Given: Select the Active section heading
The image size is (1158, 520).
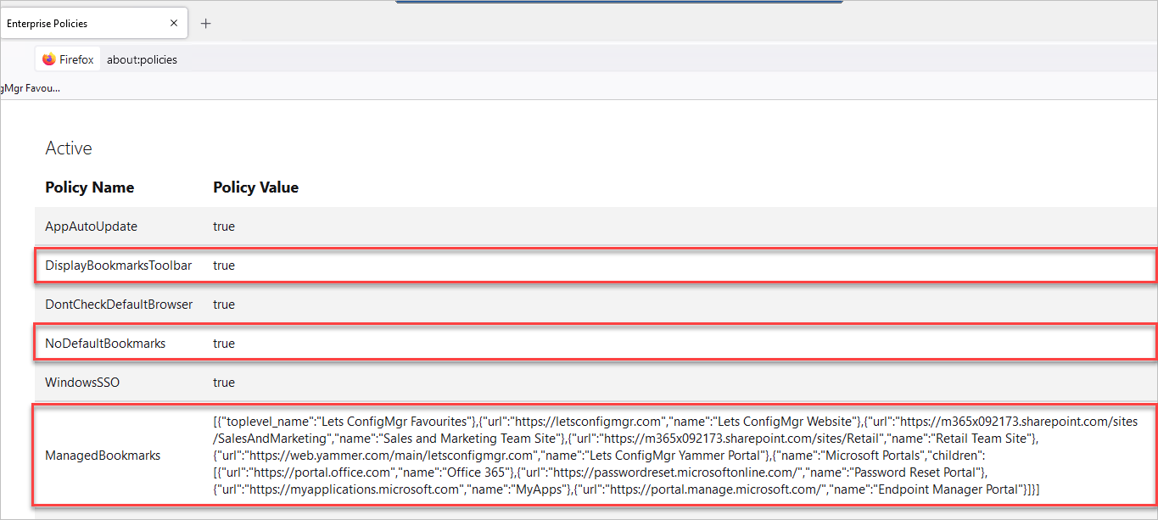Looking at the screenshot, I should coord(69,148).
